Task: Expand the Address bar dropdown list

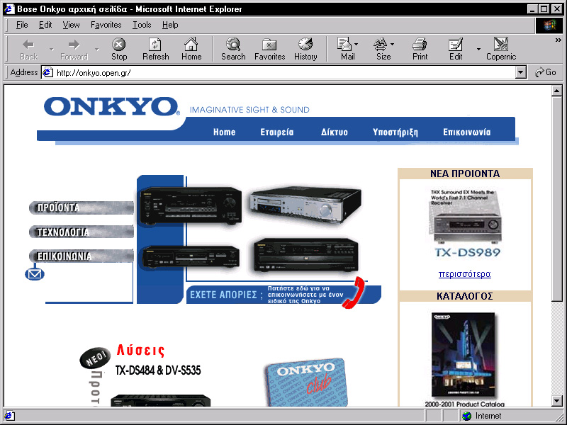Action: click(520, 73)
